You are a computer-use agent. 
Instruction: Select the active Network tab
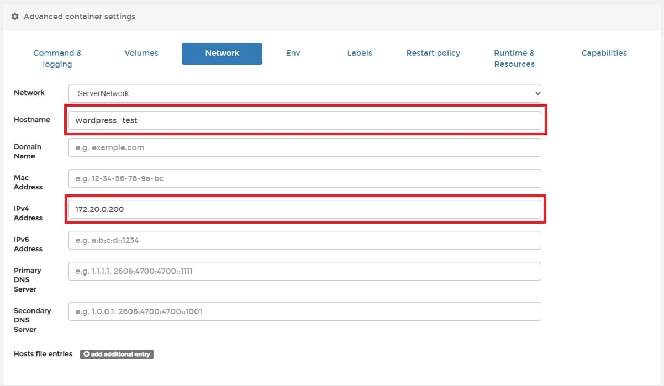222,54
